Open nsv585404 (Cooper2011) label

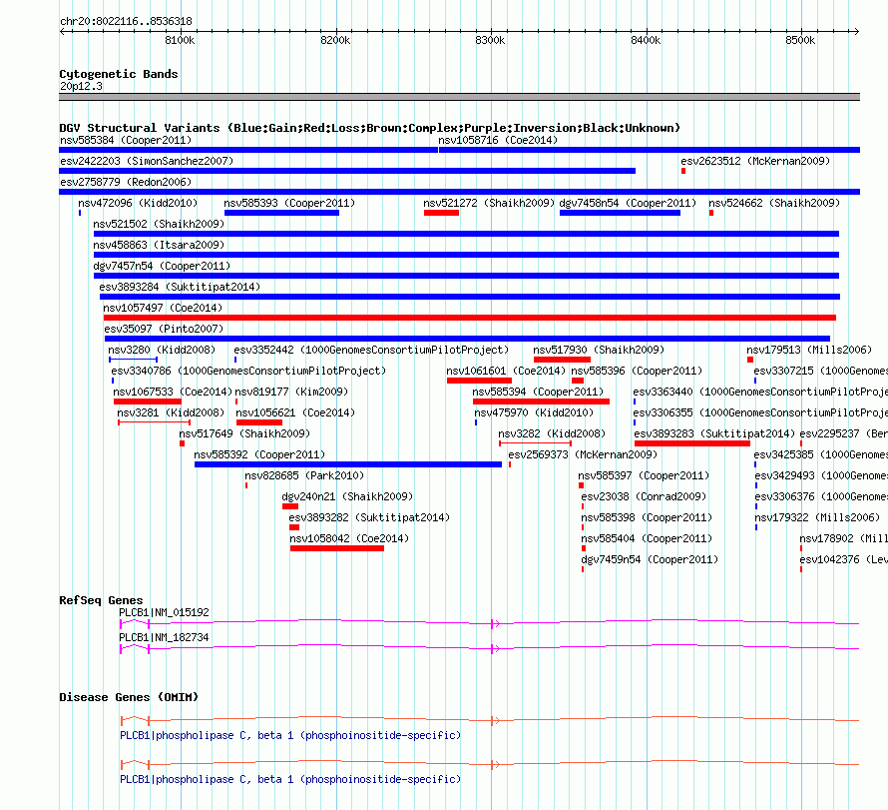tap(647, 538)
